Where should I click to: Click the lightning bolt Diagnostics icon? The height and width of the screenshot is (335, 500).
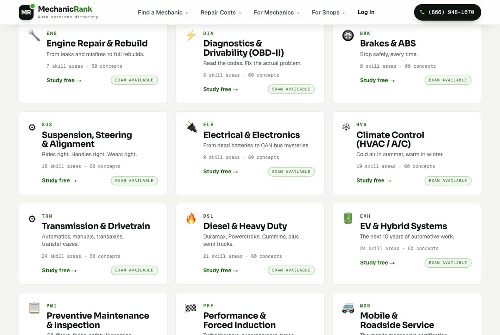[x=191, y=35]
